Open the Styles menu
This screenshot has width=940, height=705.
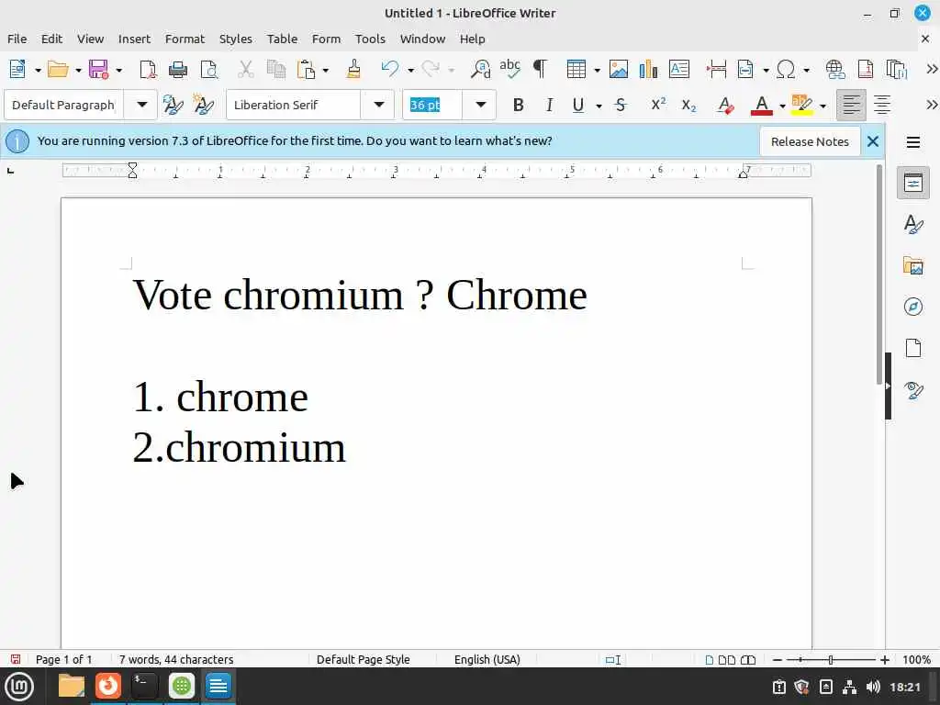click(x=236, y=39)
